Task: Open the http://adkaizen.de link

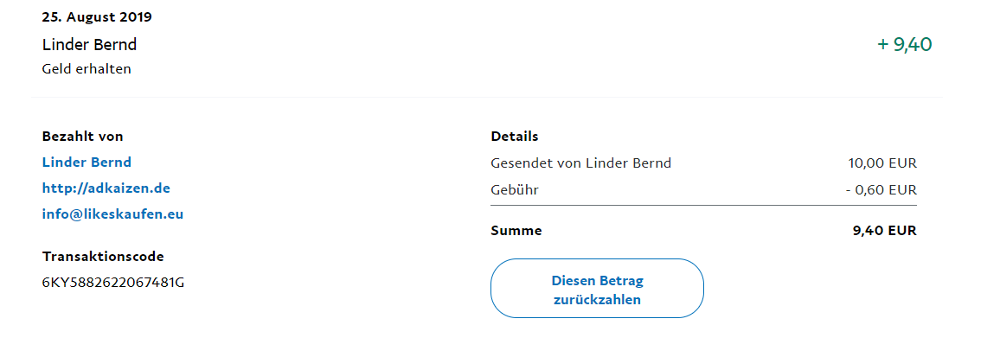Action: pos(106,188)
